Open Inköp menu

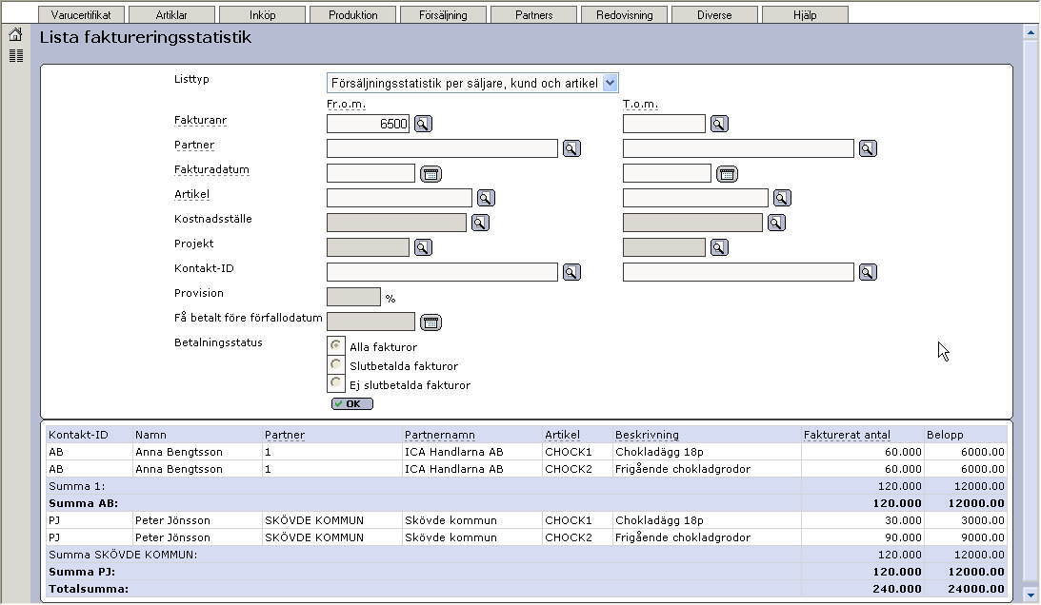click(262, 14)
